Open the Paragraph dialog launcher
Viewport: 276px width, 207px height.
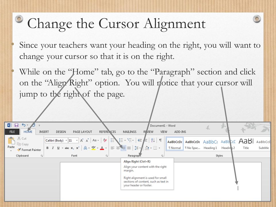tap(162, 156)
